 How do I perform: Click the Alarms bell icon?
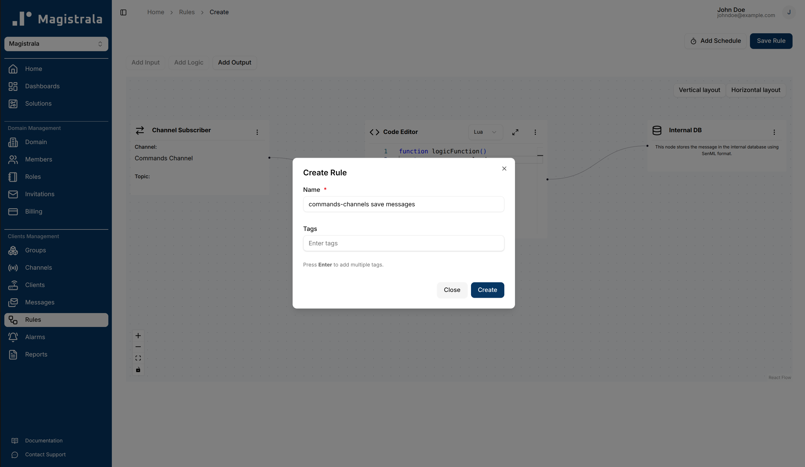(x=13, y=337)
